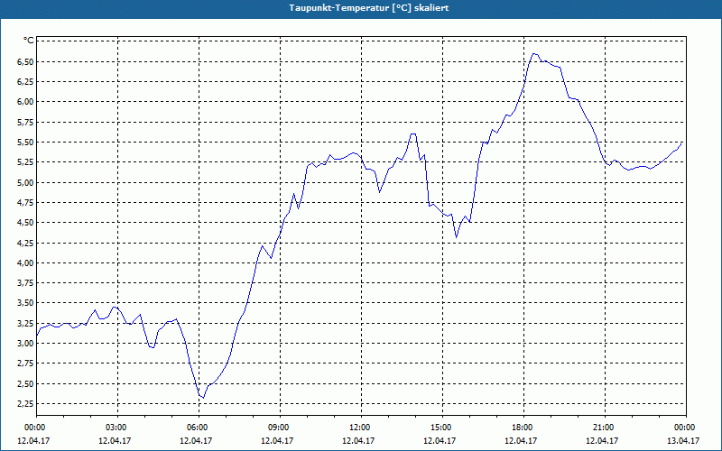Click the 6,00 y-axis value
Viewport: 722px width, 451px height.
(x=25, y=102)
